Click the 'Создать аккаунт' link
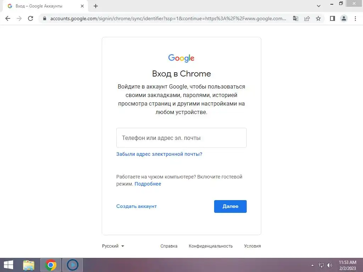The image size is (363, 272). pyautogui.click(x=136, y=206)
